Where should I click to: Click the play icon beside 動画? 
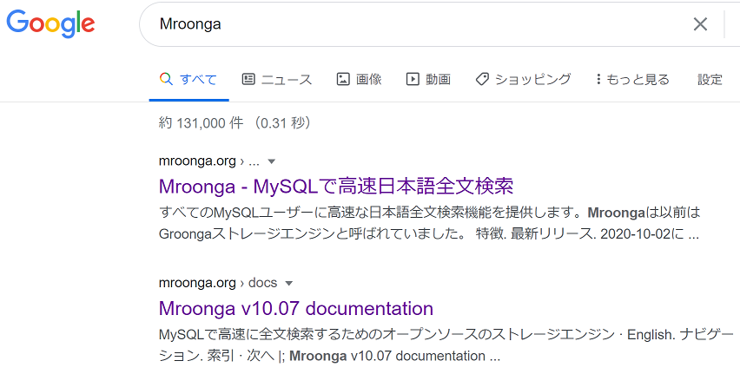(x=413, y=79)
